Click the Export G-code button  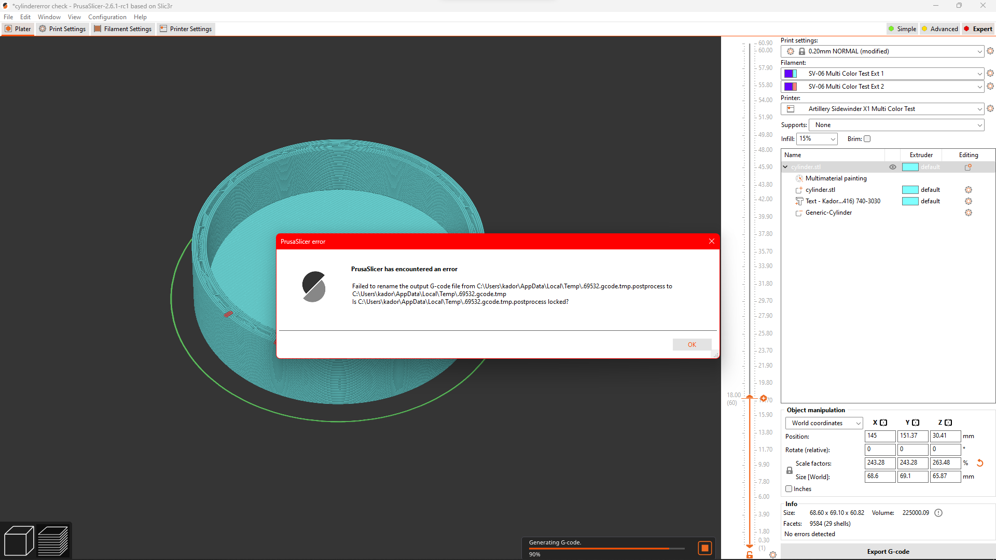point(888,551)
